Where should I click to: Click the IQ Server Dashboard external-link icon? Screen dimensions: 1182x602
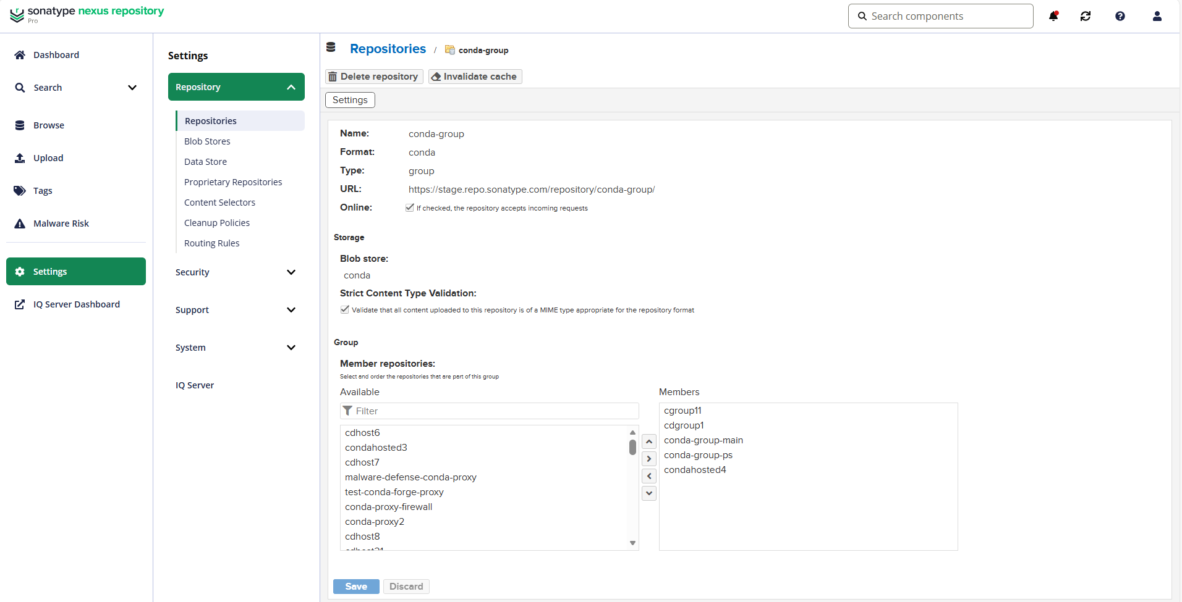[20, 304]
